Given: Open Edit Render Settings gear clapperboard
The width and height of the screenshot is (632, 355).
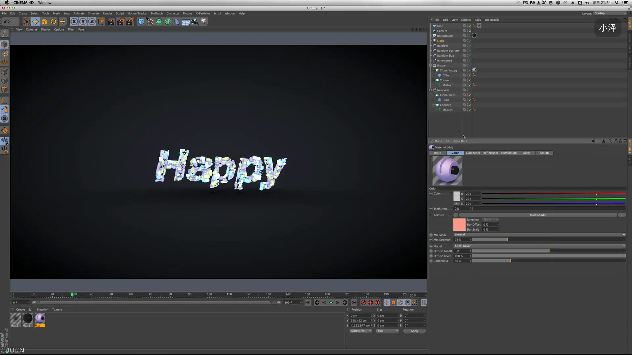Looking at the screenshot, I should (130, 22).
